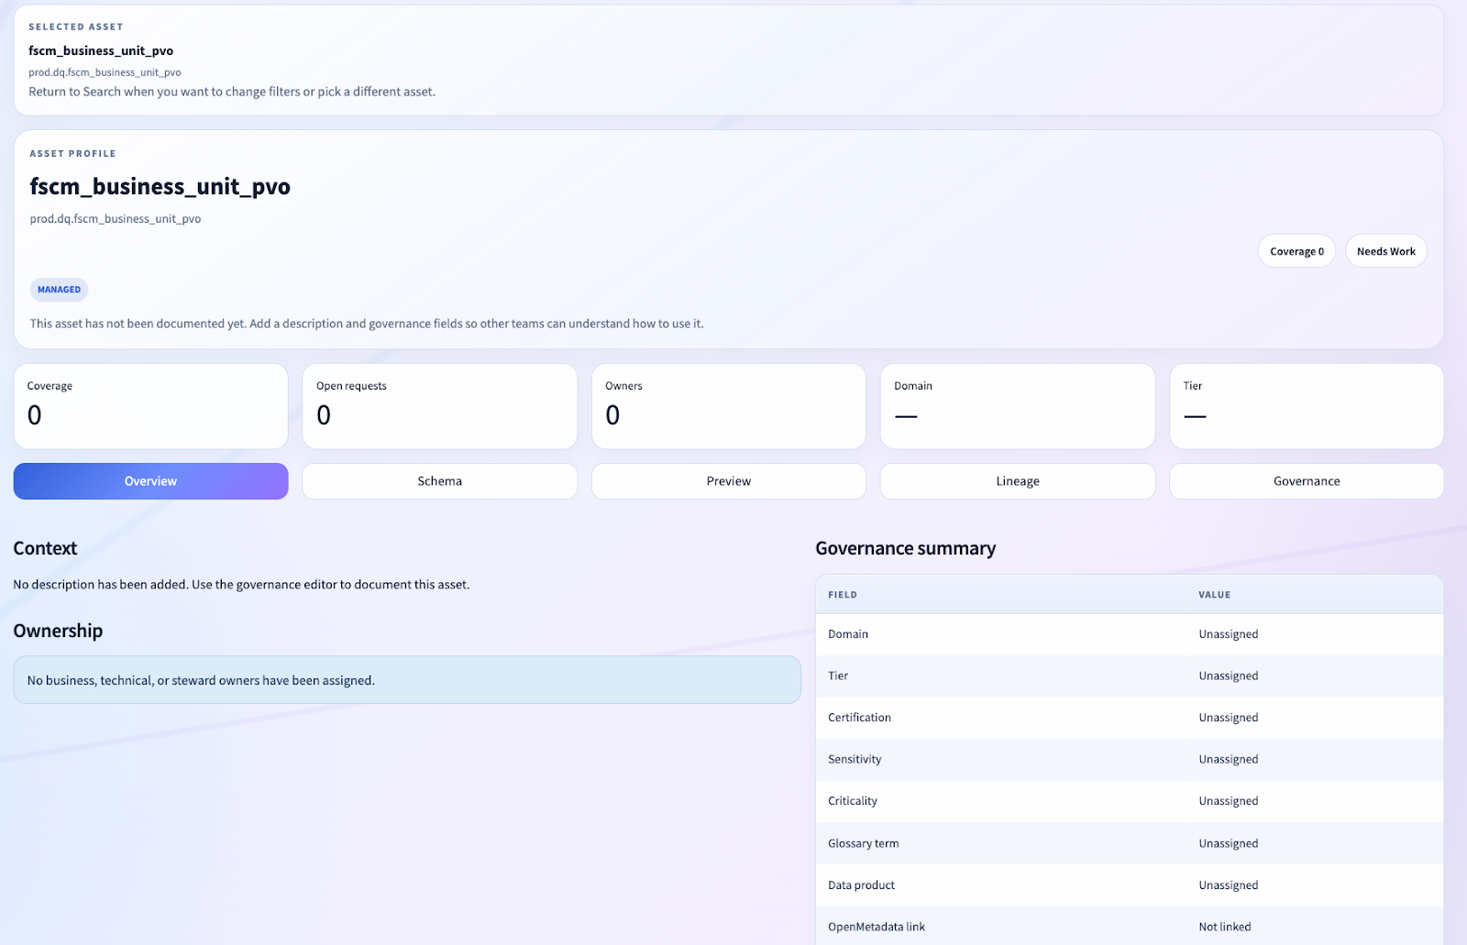
Task: Select the Tier stat card
Action: pyautogui.click(x=1306, y=406)
